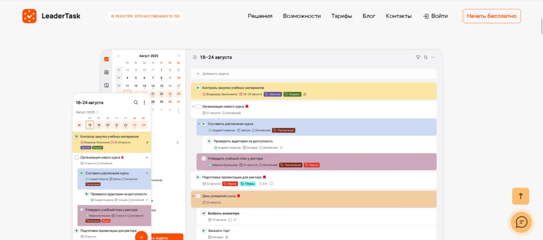Click the Закупки tag on desktop task
The width and height of the screenshot is (543, 240).
(273, 94)
